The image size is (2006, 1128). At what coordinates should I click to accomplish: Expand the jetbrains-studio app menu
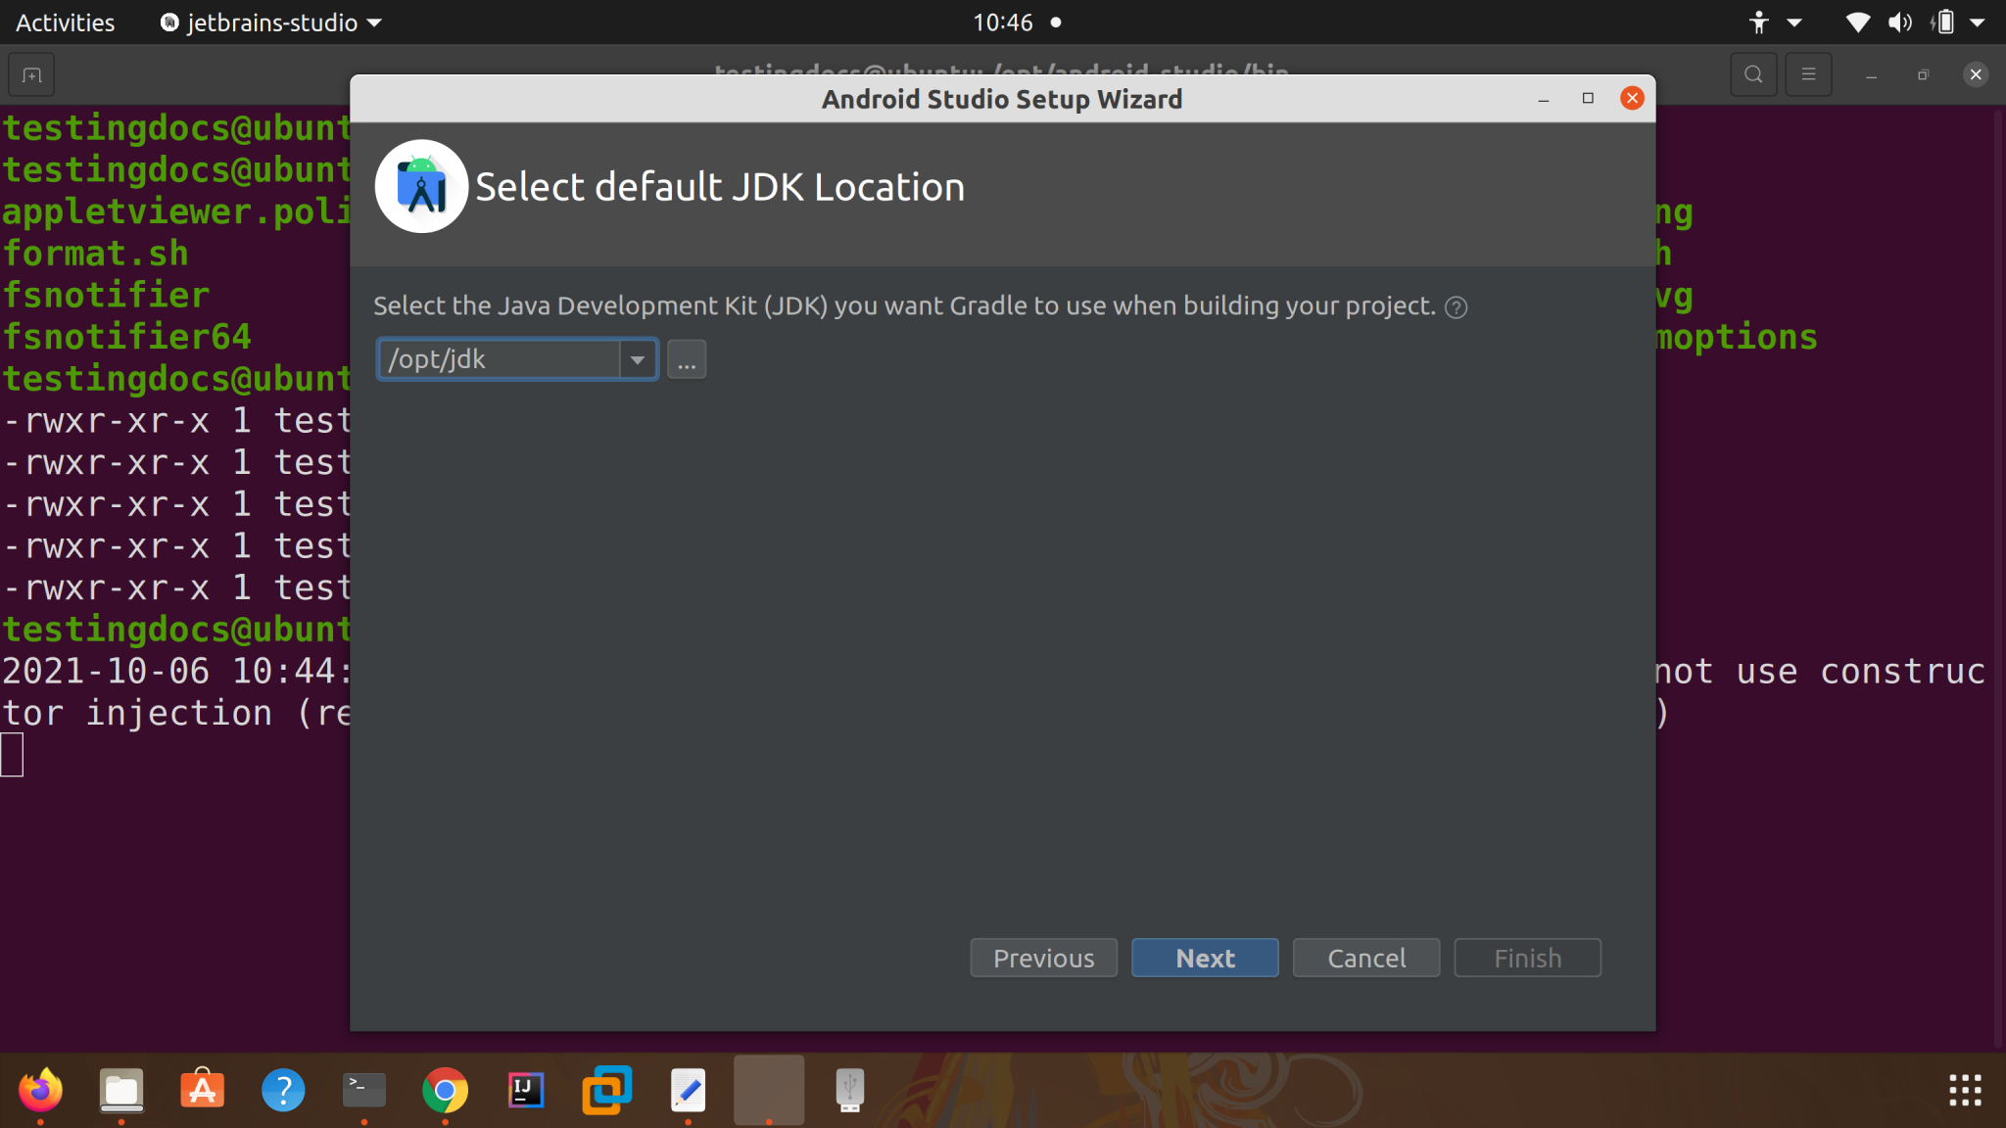pyautogui.click(x=271, y=22)
